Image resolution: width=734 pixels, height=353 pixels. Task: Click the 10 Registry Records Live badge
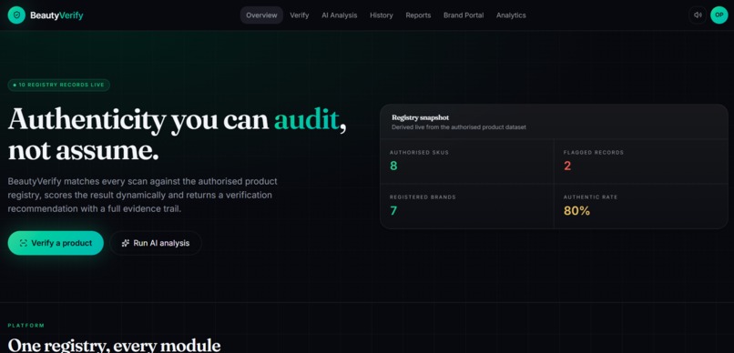pyautogui.click(x=59, y=86)
